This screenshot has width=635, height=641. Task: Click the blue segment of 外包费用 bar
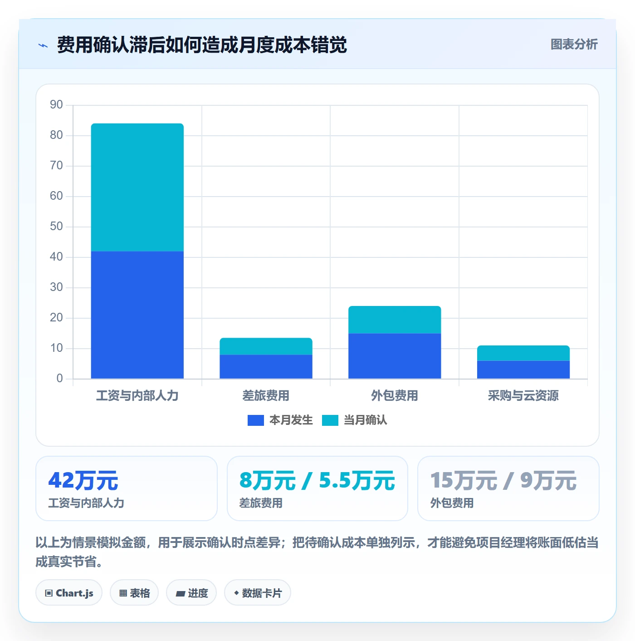click(395, 356)
